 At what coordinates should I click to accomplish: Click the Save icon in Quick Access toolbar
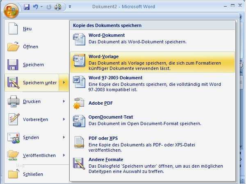[x=27, y=7]
